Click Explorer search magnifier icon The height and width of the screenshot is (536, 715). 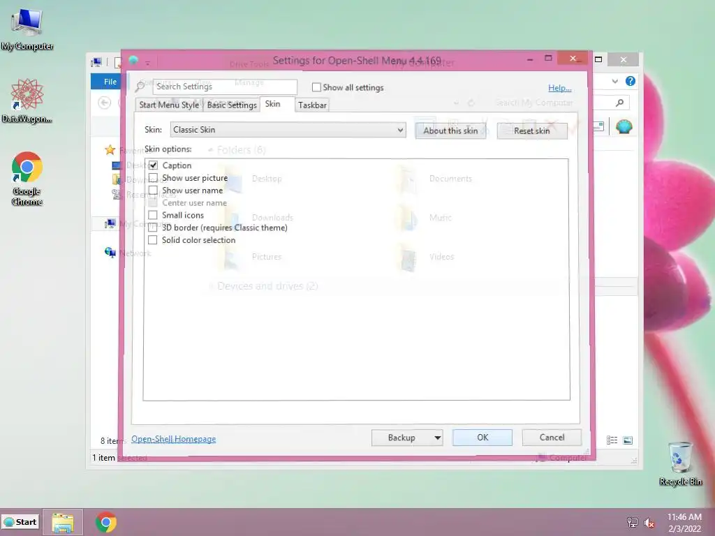[620, 103]
